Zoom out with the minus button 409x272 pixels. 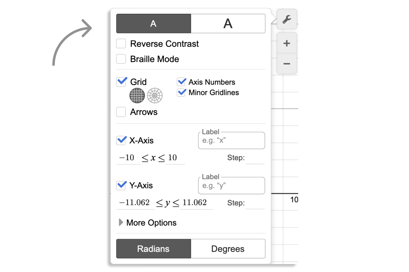point(287,64)
